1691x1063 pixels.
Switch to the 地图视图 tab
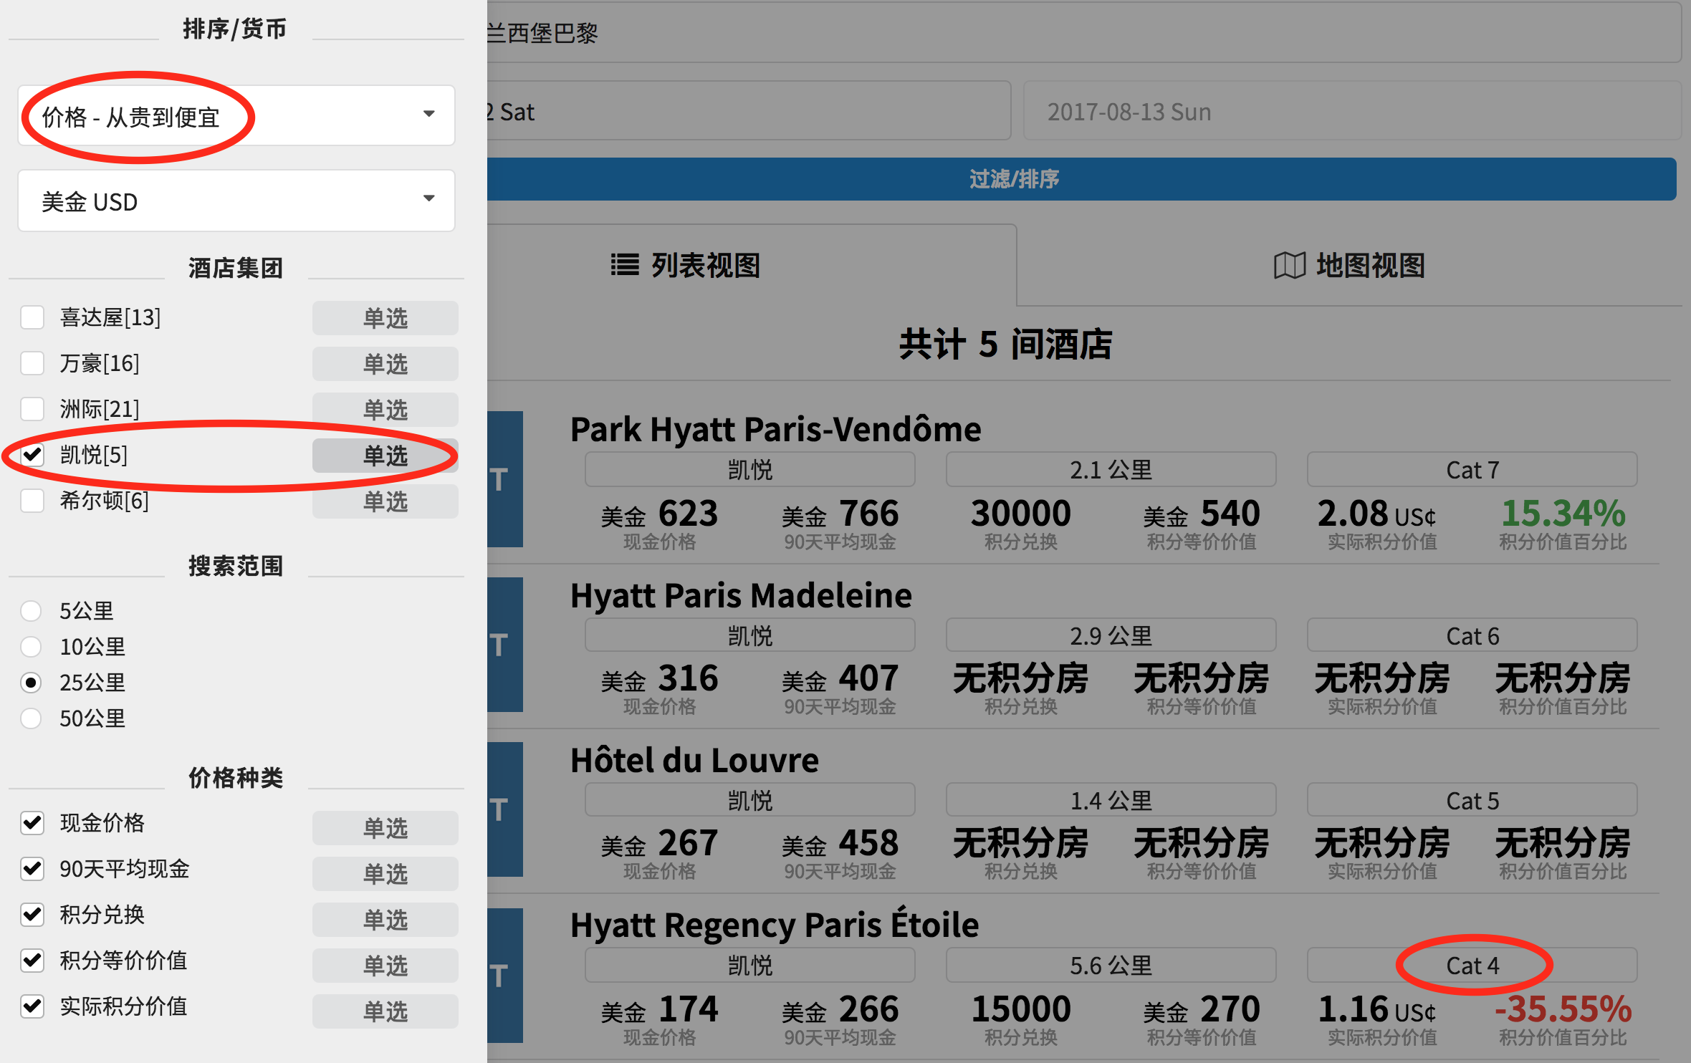coord(1350,265)
